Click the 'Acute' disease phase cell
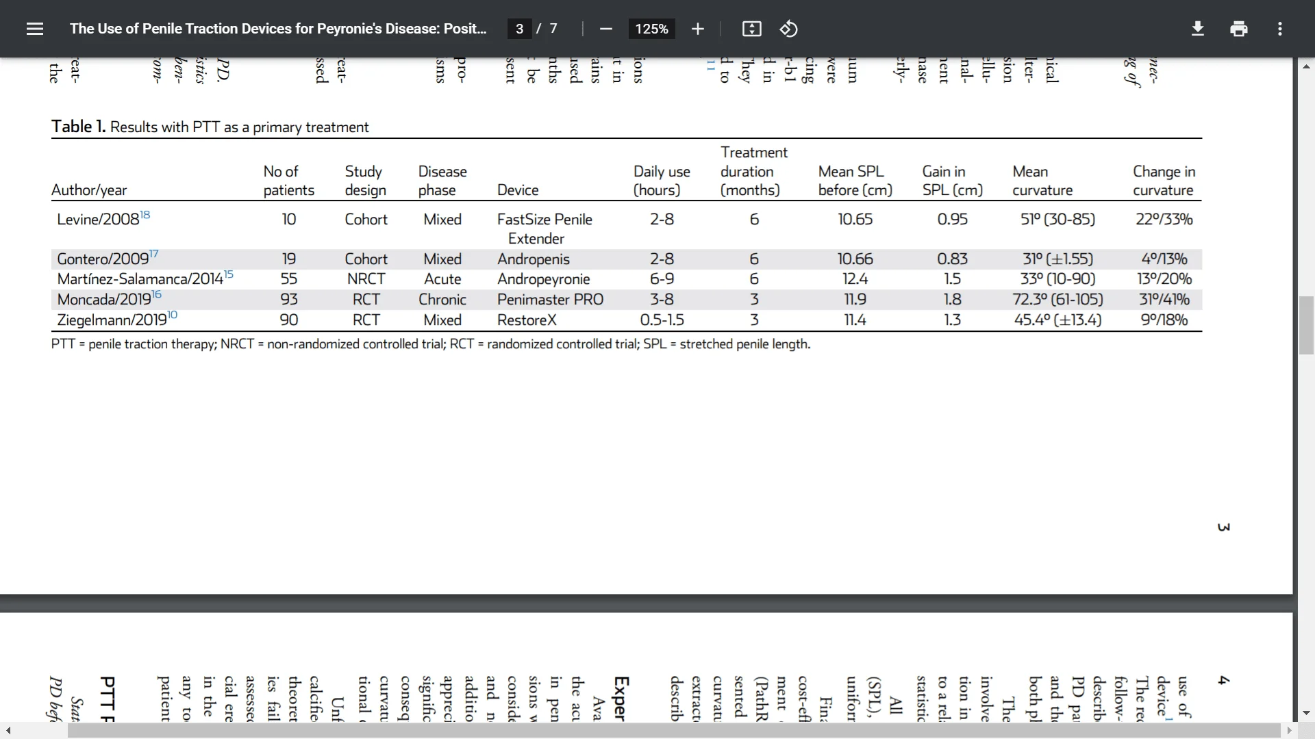Image resolution: width=1315 pixels, height=739 pixels. 442,279
